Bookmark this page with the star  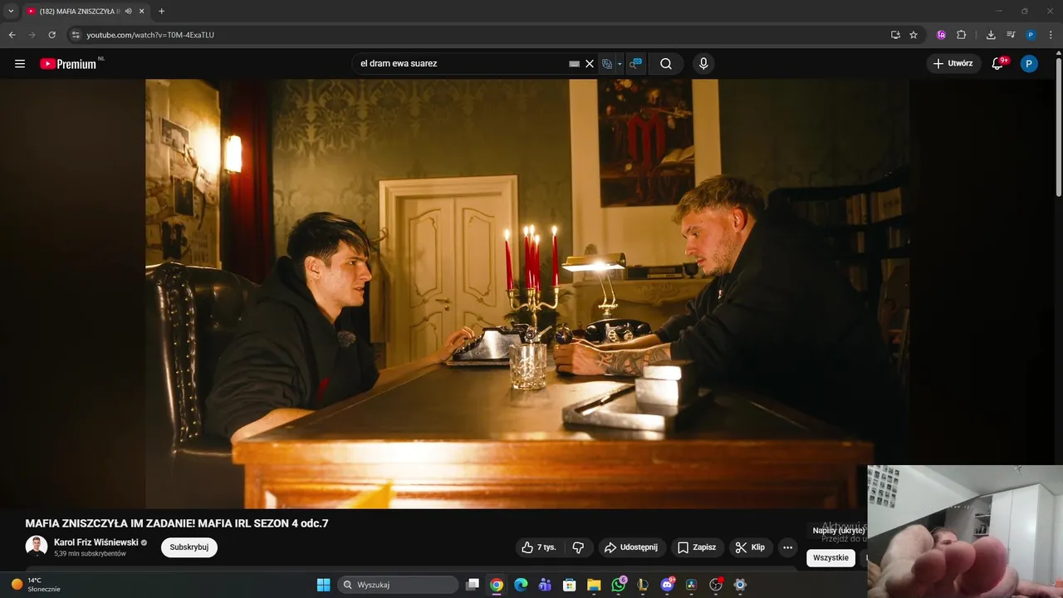point(914,35)
